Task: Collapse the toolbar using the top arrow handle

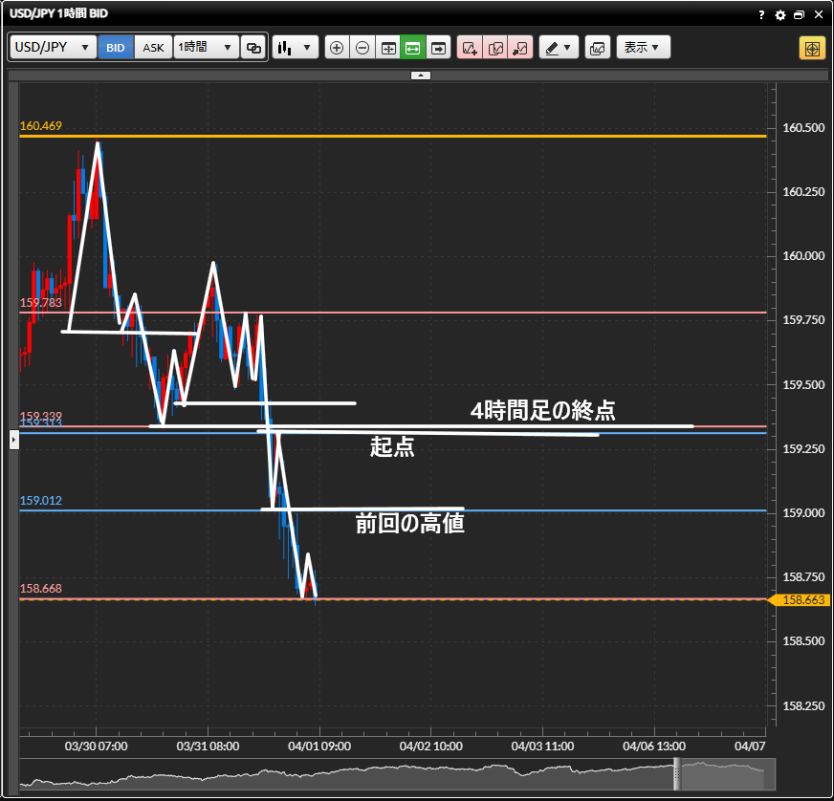Action: point(421,75)
